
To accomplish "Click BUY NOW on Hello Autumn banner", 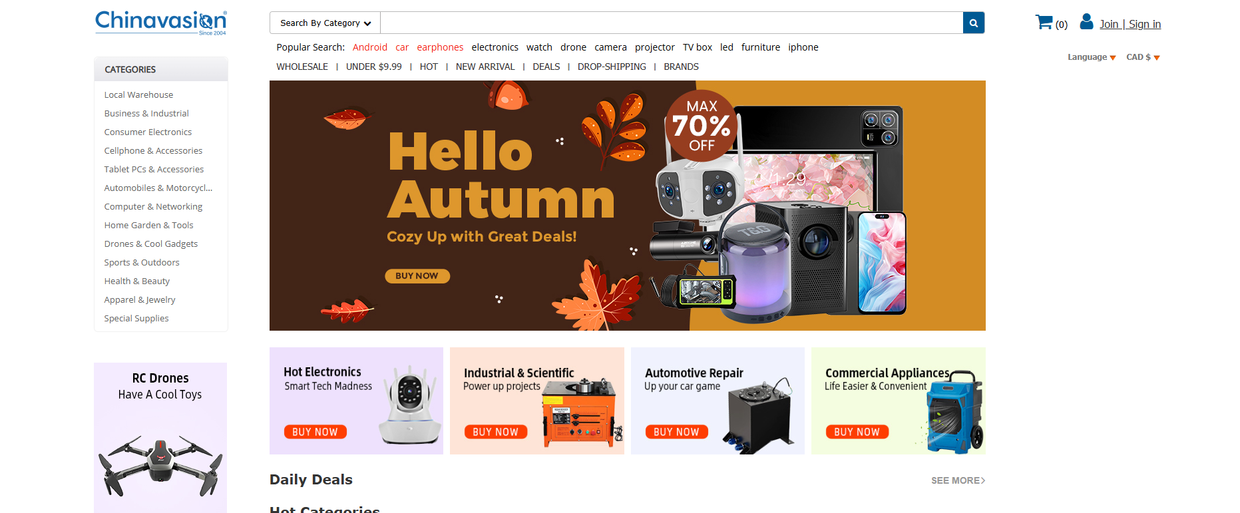I will pos(417,276).
